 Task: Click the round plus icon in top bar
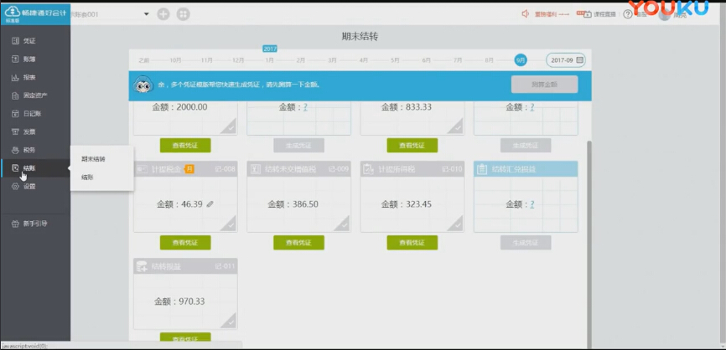(163, 14)
